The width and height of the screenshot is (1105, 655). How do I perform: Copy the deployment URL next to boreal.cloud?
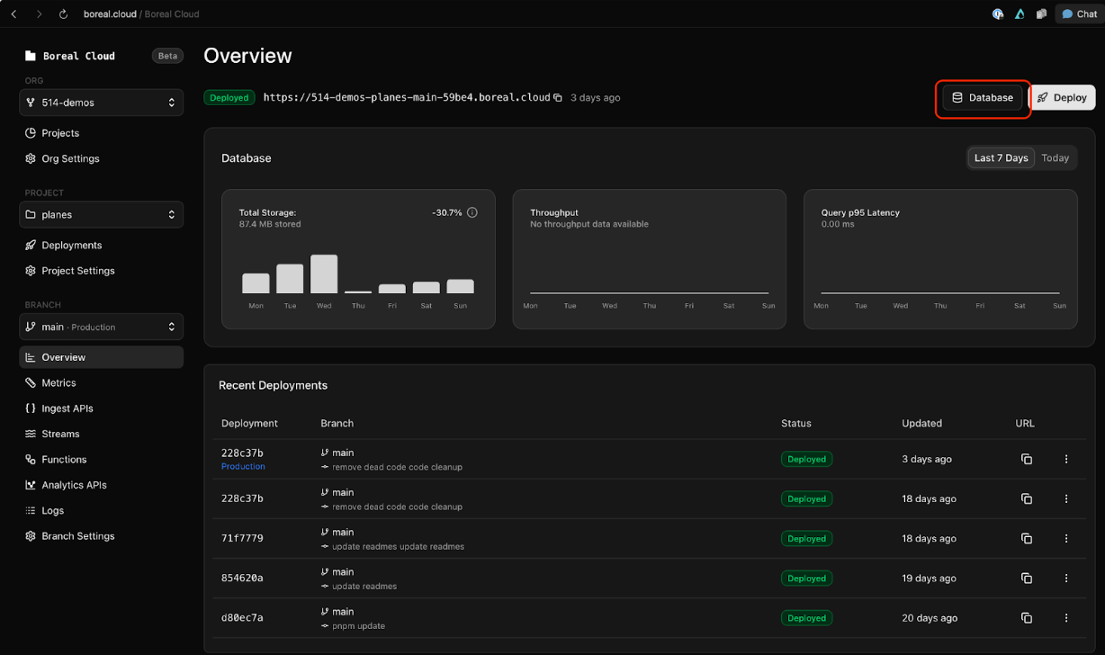coord(558,97)
